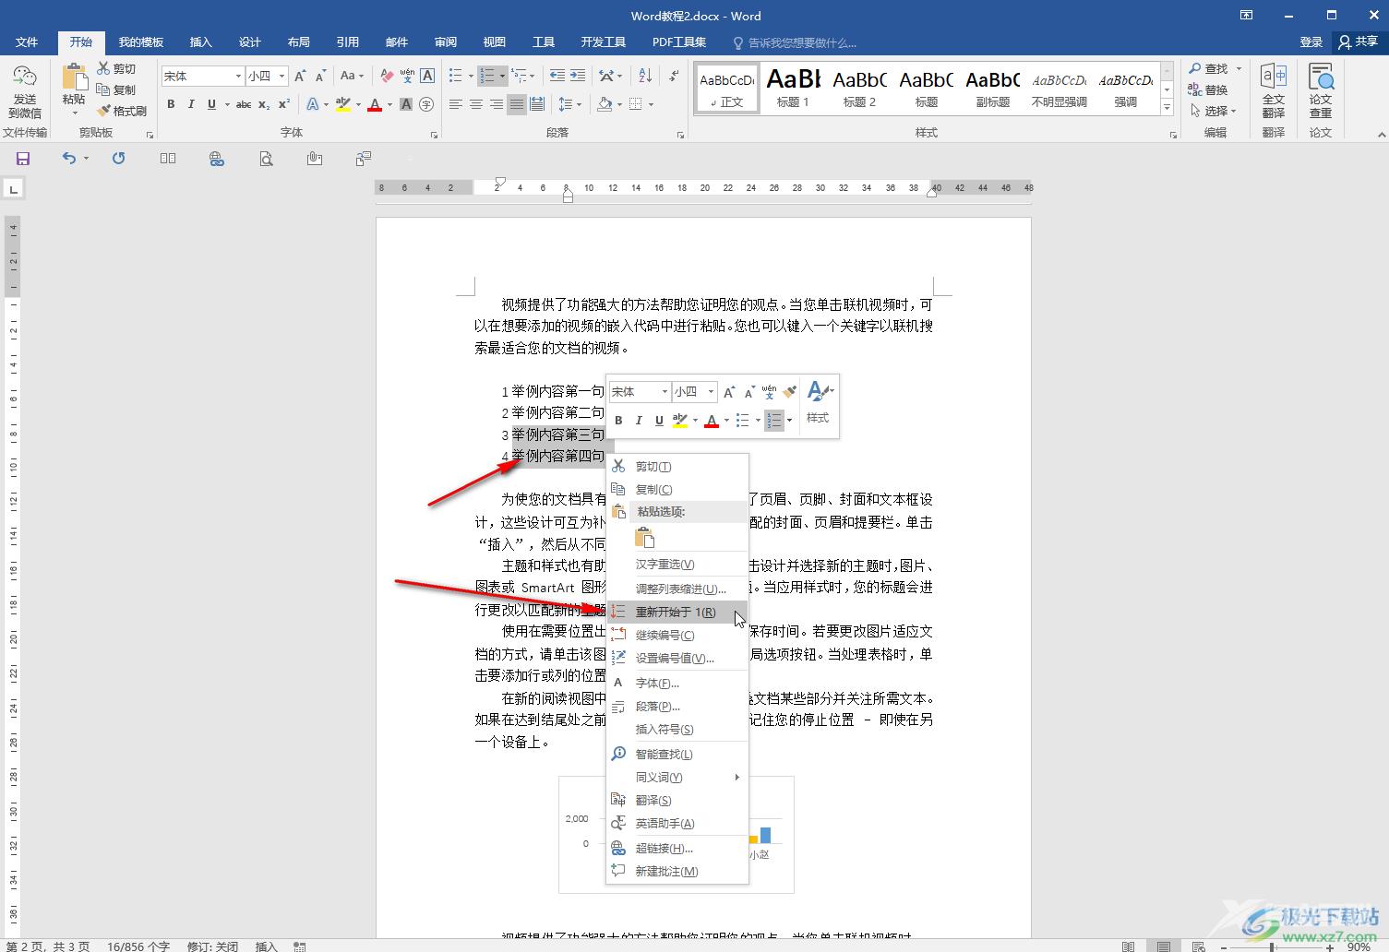Screen dimensions: 1389x952
Task: Click the Send to WeChat icon
Action: 25,92
